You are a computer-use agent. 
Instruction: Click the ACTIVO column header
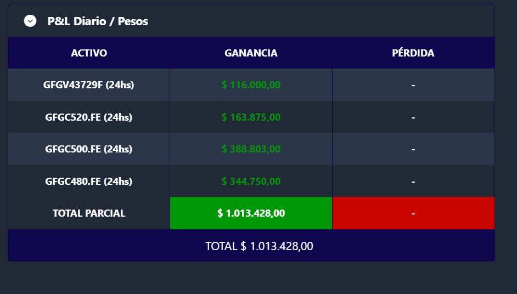[89, 53]
